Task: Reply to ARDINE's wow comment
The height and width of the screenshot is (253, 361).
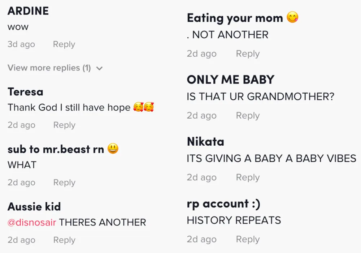Action: point(64,44)
